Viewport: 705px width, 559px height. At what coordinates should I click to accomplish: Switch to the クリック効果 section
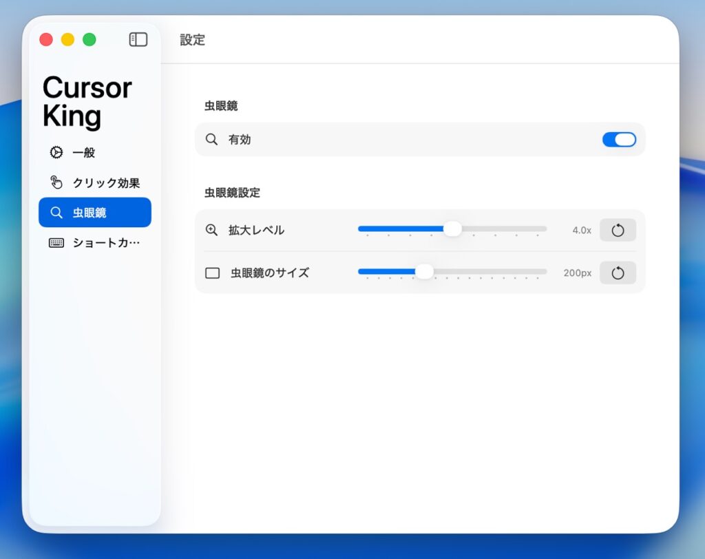point(106,183)
